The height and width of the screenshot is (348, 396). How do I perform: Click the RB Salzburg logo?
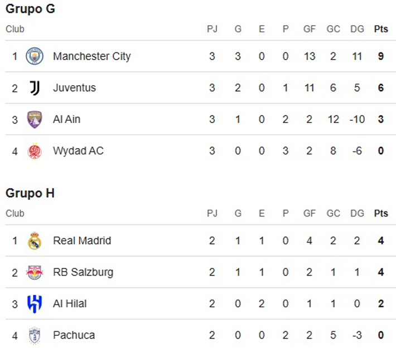(35, 272)
